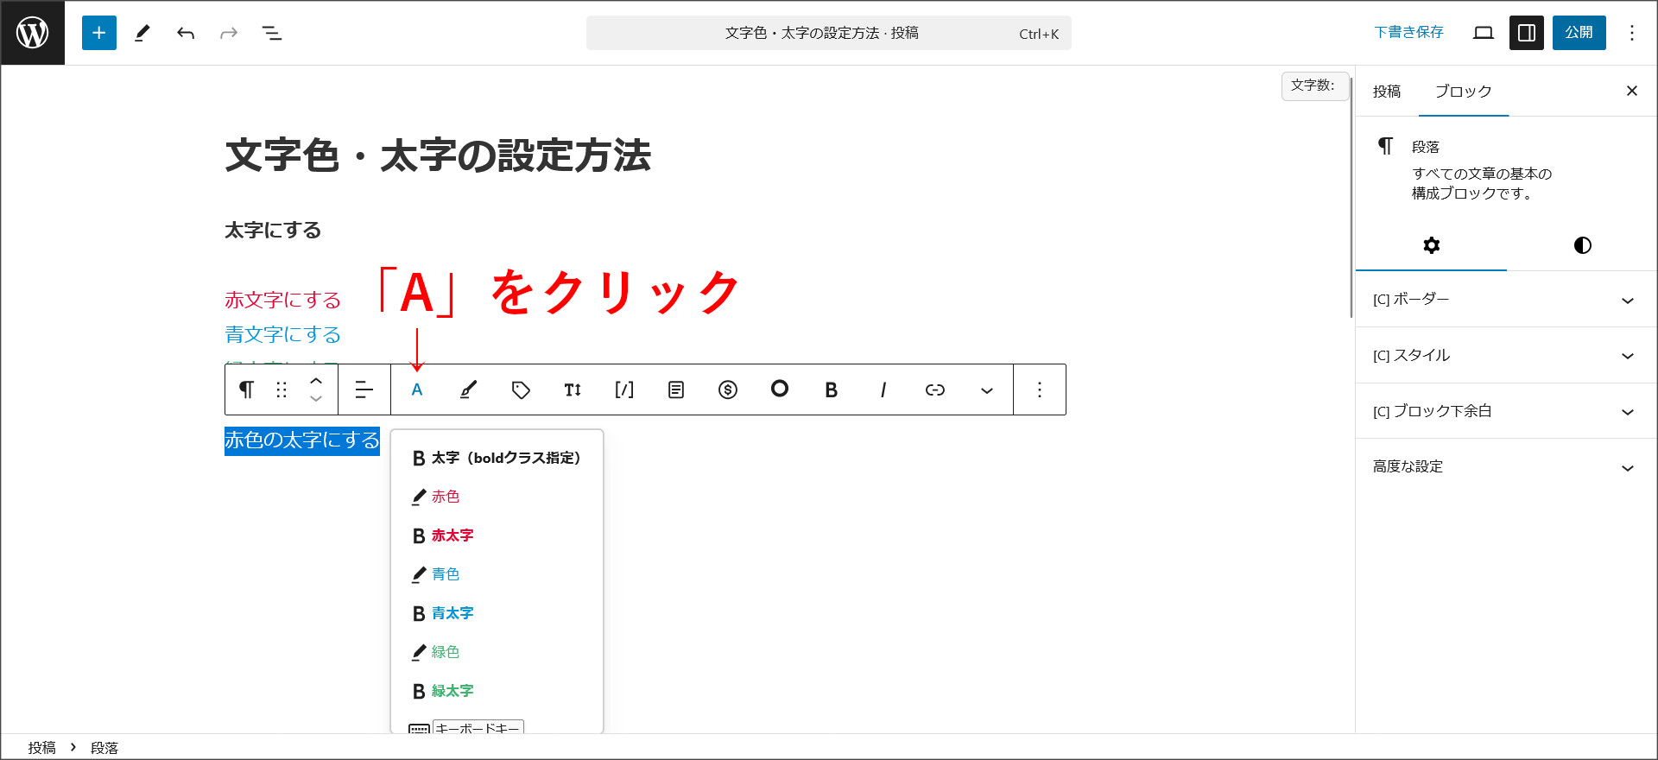The image size is (1658, 760).
Task: Click the document lines icon in toolbar
Action: [676, 389]
